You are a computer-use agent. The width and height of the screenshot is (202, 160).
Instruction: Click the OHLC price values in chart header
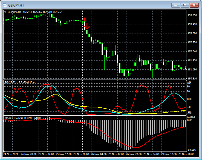42,12
